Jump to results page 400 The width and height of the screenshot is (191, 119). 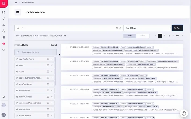click(x=178, y=36)
